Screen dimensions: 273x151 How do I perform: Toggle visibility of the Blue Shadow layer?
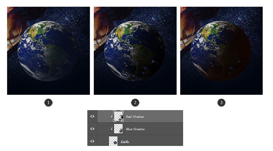[x=92, y=129]
